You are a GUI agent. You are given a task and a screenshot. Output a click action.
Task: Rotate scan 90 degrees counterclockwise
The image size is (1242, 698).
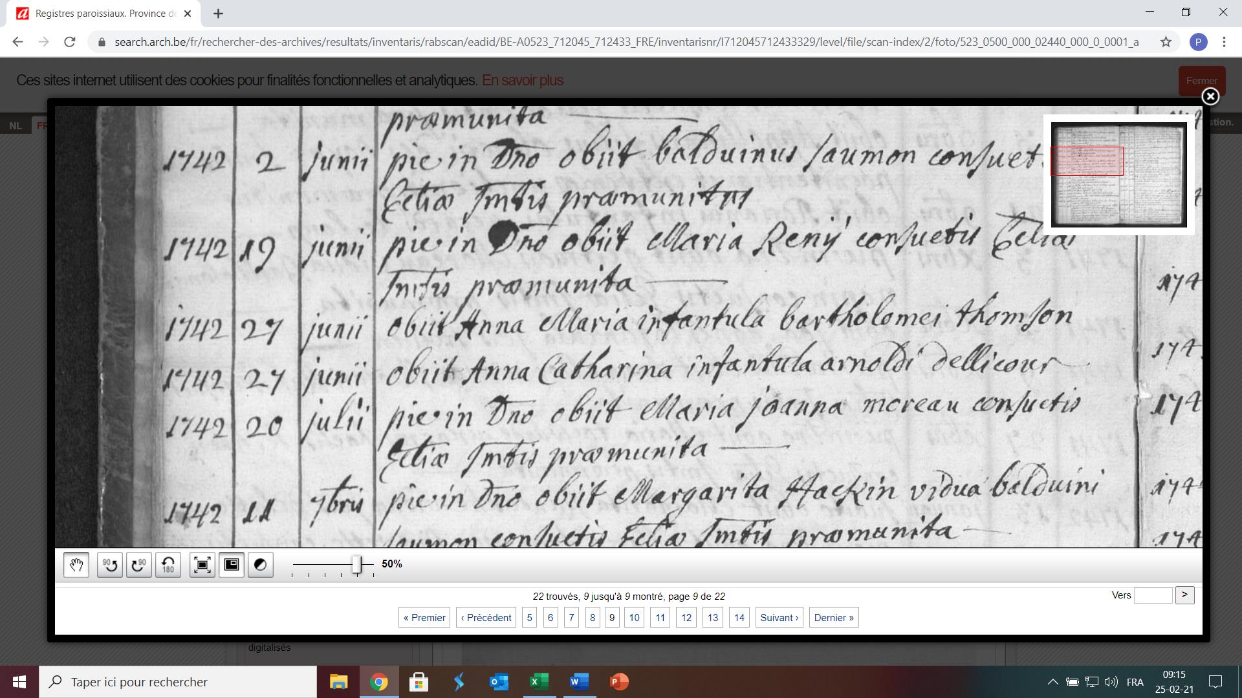pos(110,565)
